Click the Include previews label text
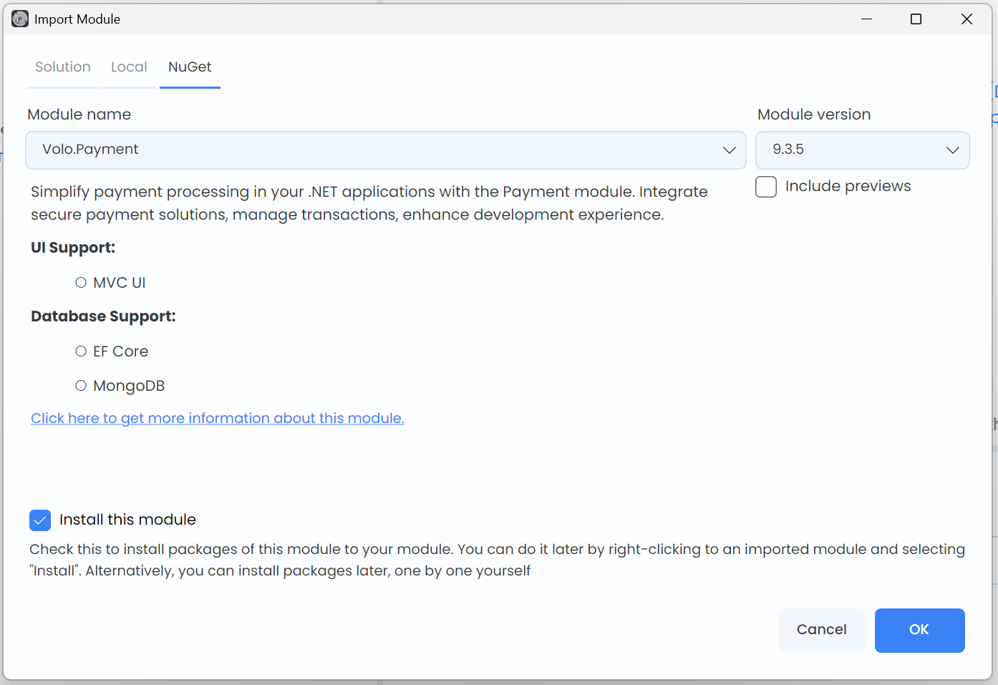This screenshot has width=998, height=685. [x=848, y=186]
